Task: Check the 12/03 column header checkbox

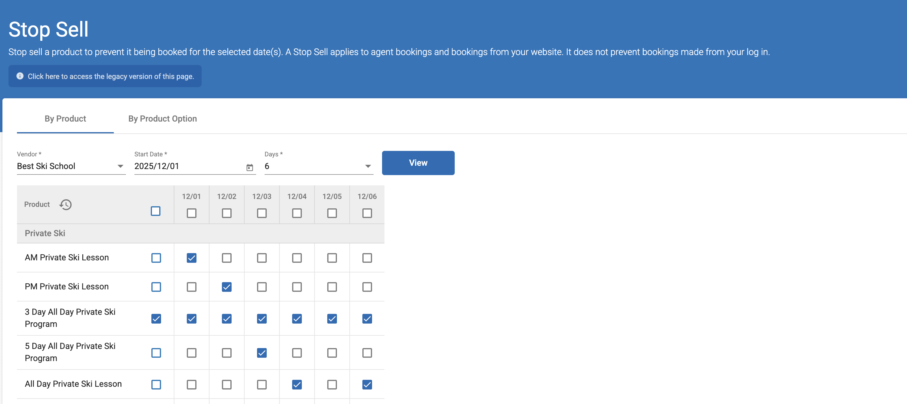Action: (x=262, y=213)
